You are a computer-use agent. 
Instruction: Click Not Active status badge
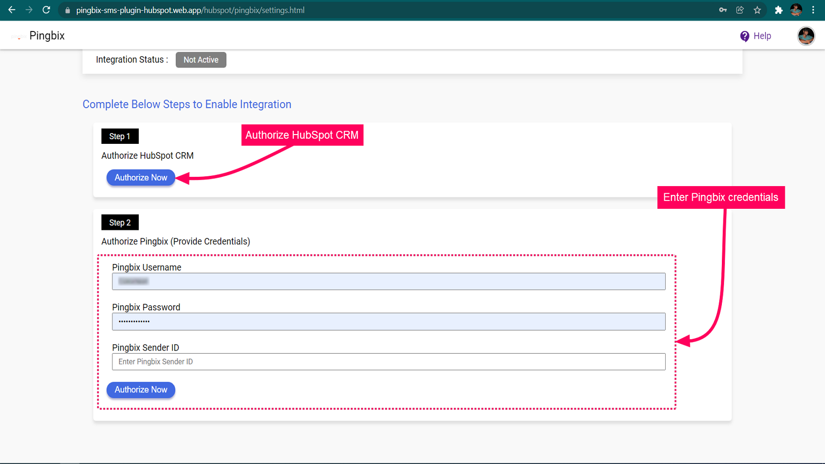tap(201, 60)
